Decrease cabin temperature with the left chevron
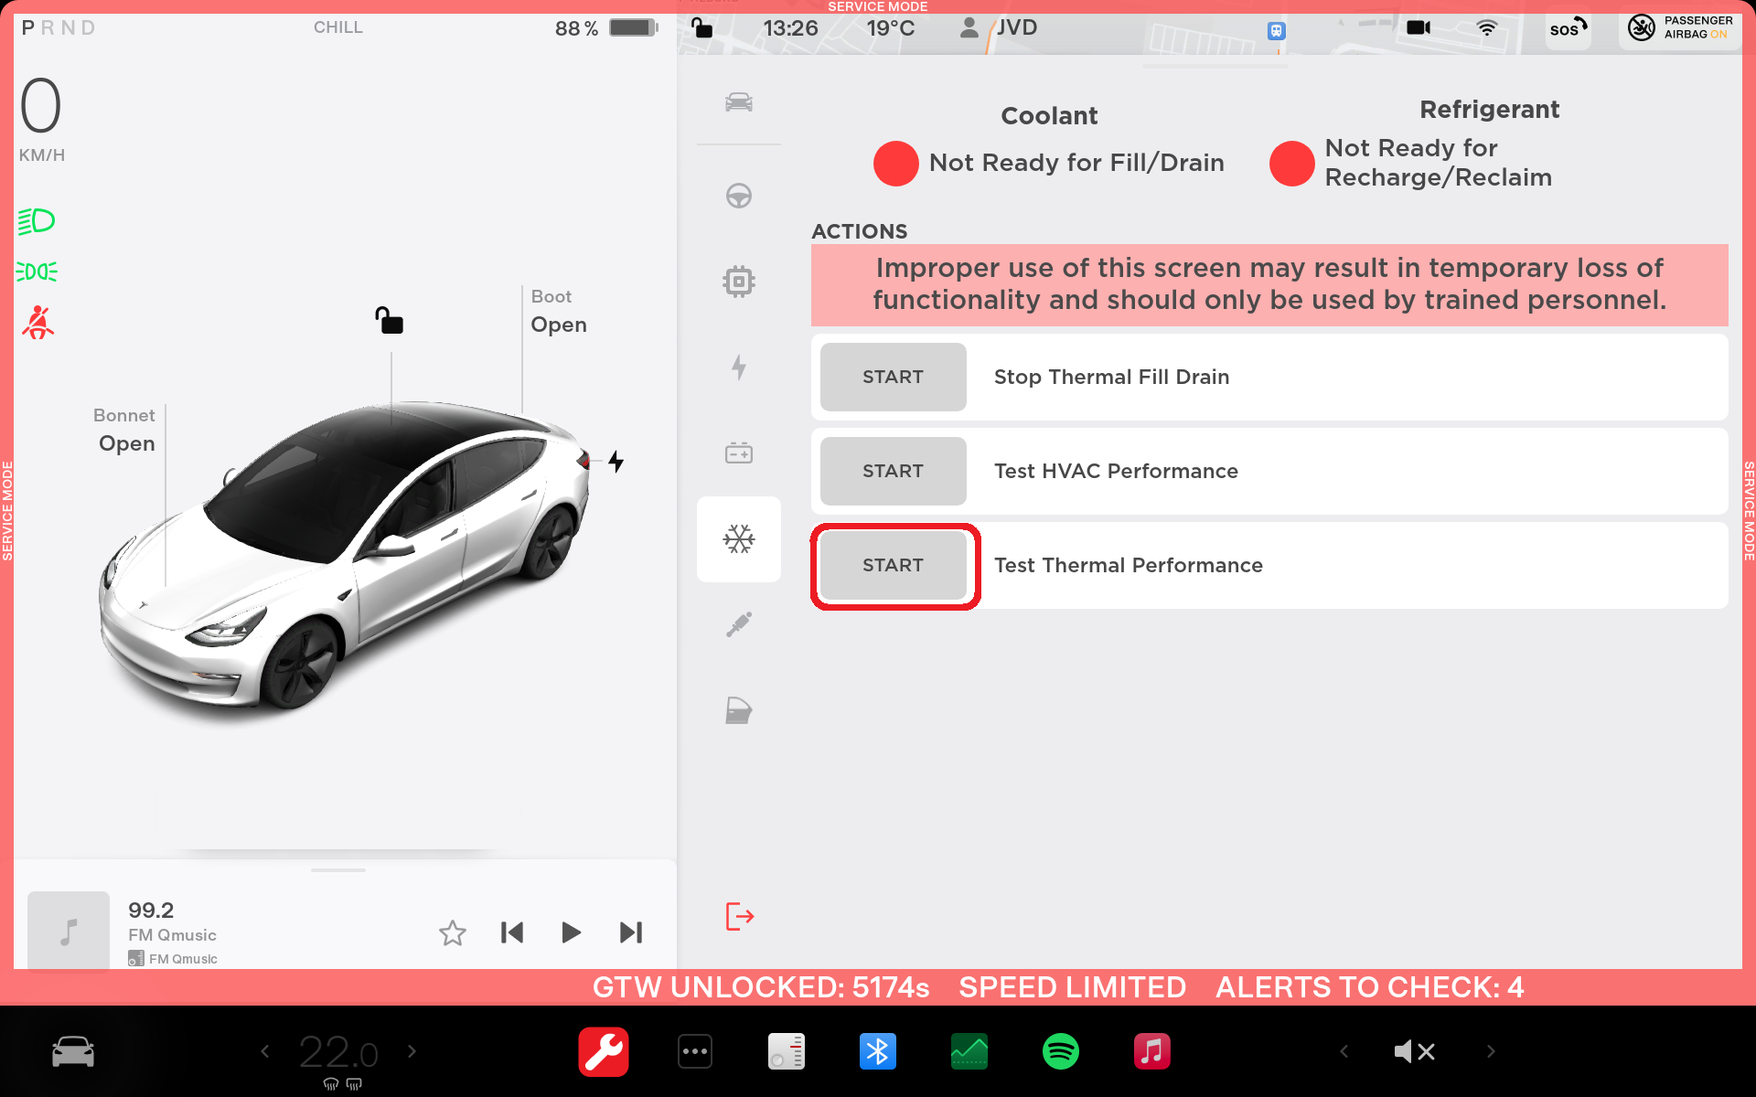Viewport: 1756px width, 1097px height. click(265, 1051)
